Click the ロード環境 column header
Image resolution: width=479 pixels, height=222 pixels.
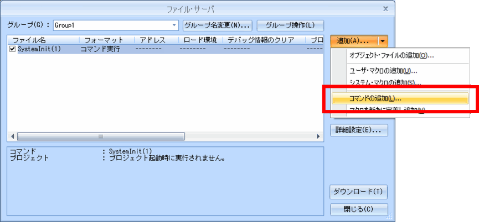tap(200, 40)
